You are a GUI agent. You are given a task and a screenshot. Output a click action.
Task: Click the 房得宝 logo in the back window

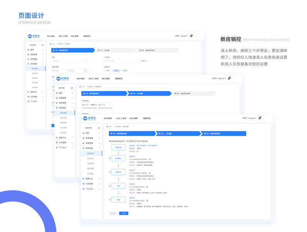pyautogui.click(x=34, y=36)
